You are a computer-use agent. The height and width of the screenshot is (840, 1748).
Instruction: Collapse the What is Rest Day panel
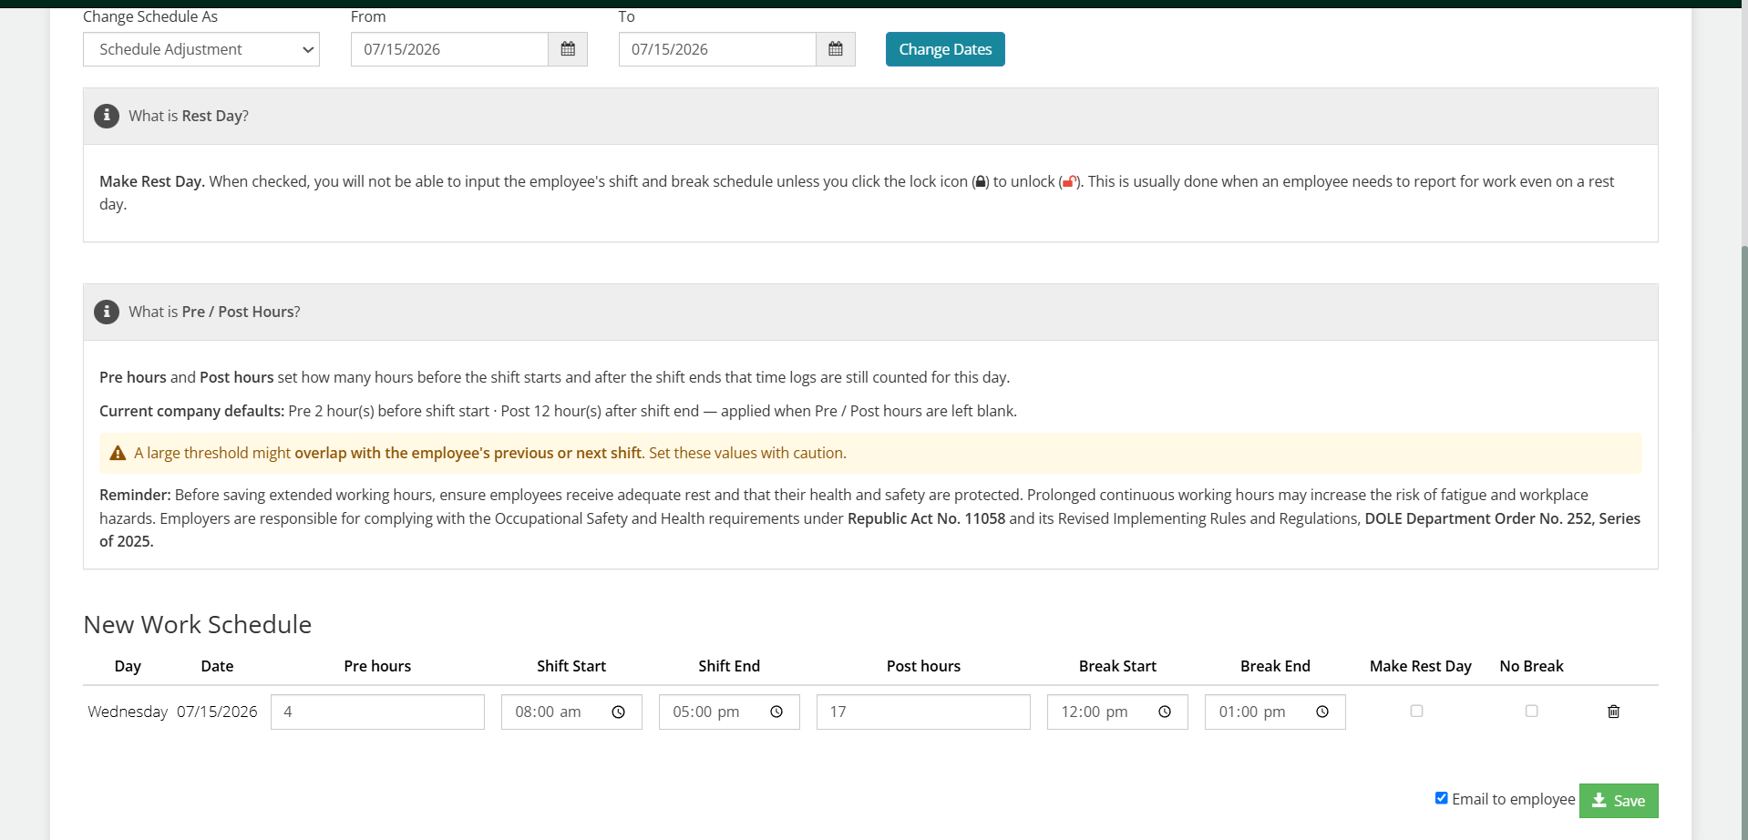(x=870, y=116)
